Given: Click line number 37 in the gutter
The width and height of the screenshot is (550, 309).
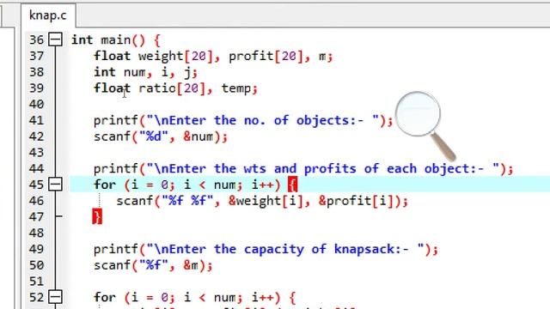Looking at the screenshot, I should tap(36, 56).
